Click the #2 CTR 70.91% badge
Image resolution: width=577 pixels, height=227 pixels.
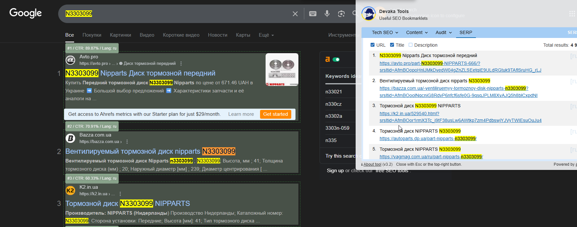[x=92, y=126]
